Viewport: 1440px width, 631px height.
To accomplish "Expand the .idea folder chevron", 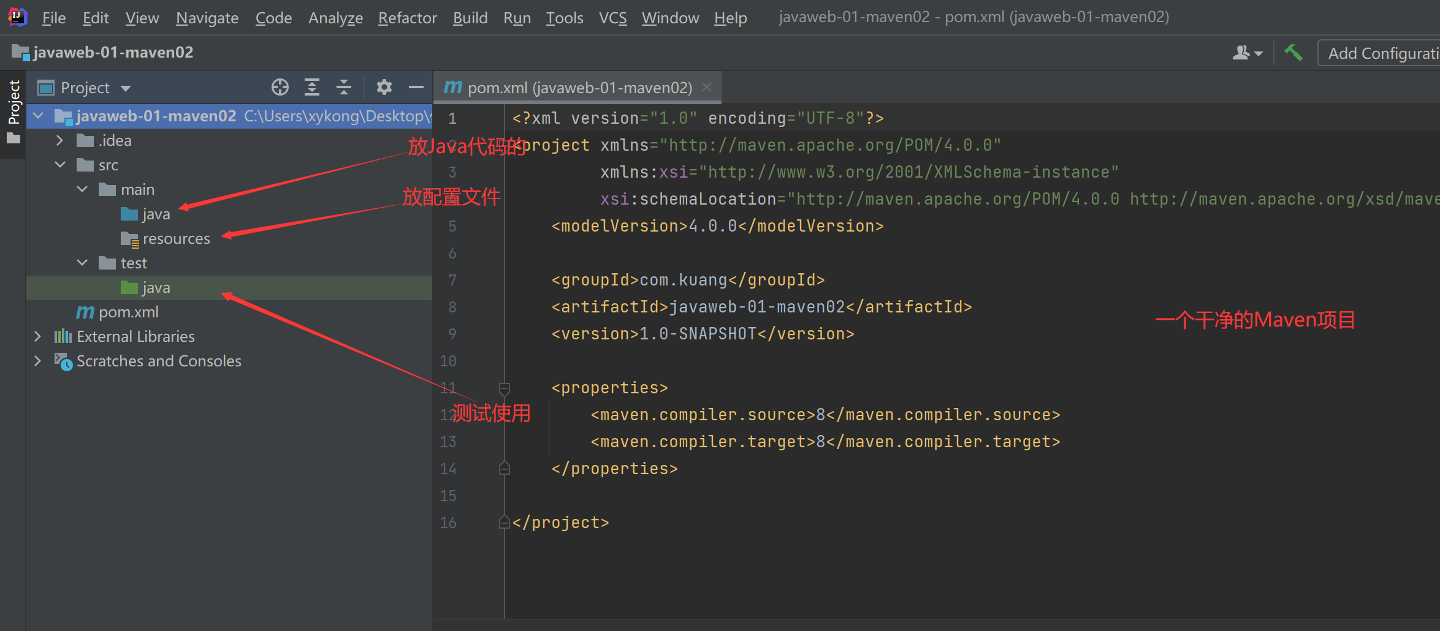I will pyautogui.click(x=59, y=140).
